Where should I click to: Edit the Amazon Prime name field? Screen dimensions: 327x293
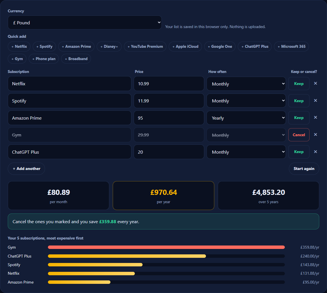(69, 118)
